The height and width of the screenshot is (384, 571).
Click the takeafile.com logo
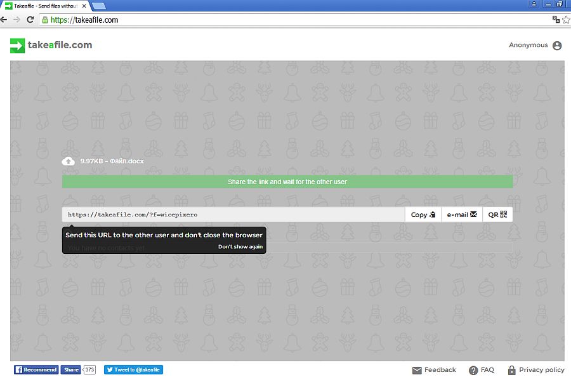(x=51, y=45)
